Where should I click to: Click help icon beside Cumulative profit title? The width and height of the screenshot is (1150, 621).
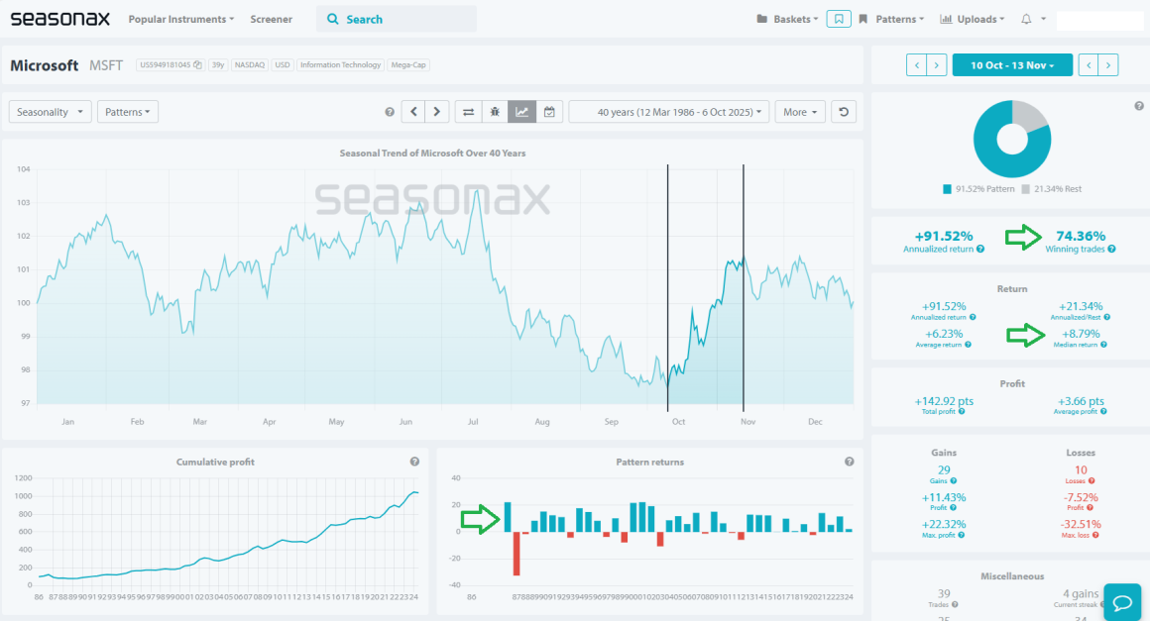[x=414, y=462]
